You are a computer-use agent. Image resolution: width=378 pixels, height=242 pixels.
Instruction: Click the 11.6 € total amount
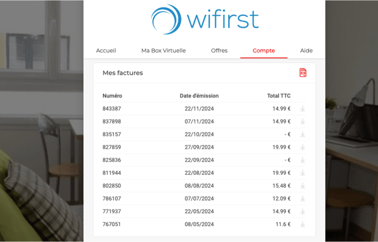click(x=283, y=224)
